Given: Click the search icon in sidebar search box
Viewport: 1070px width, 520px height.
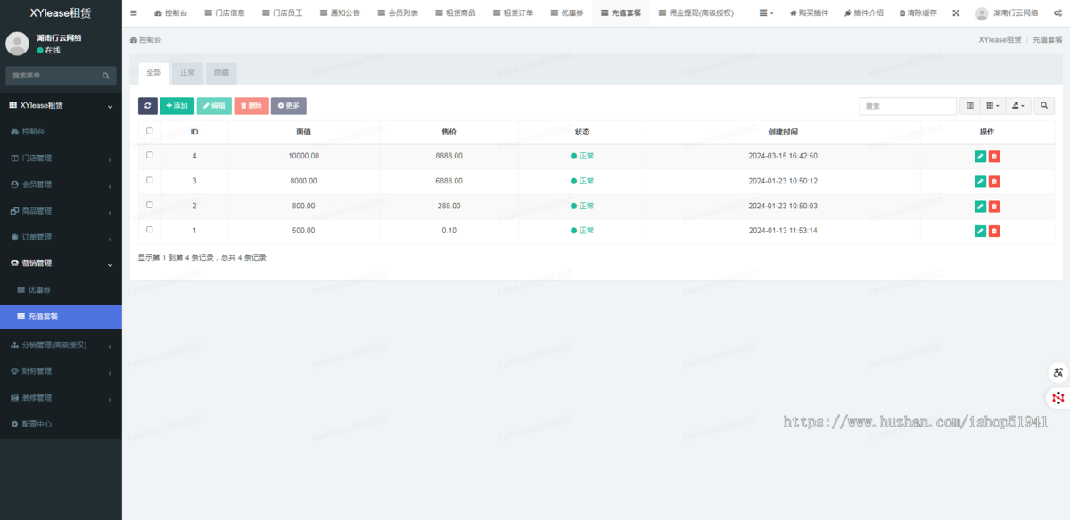Looking at the screenshot, I should (x=105, y=76).
